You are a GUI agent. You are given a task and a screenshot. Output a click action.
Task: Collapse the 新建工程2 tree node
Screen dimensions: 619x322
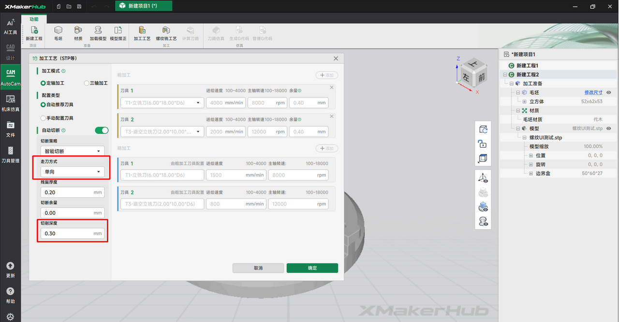(x=505, y=74)
